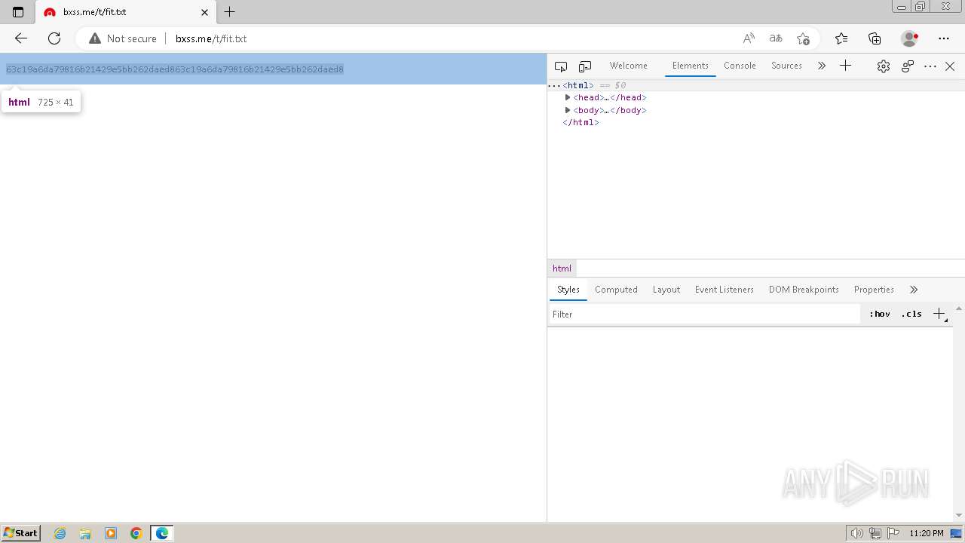Toggle element state with :hov
Image resolution: width=965 pixels, height=543 pixels.
click(x=879, y=314)
